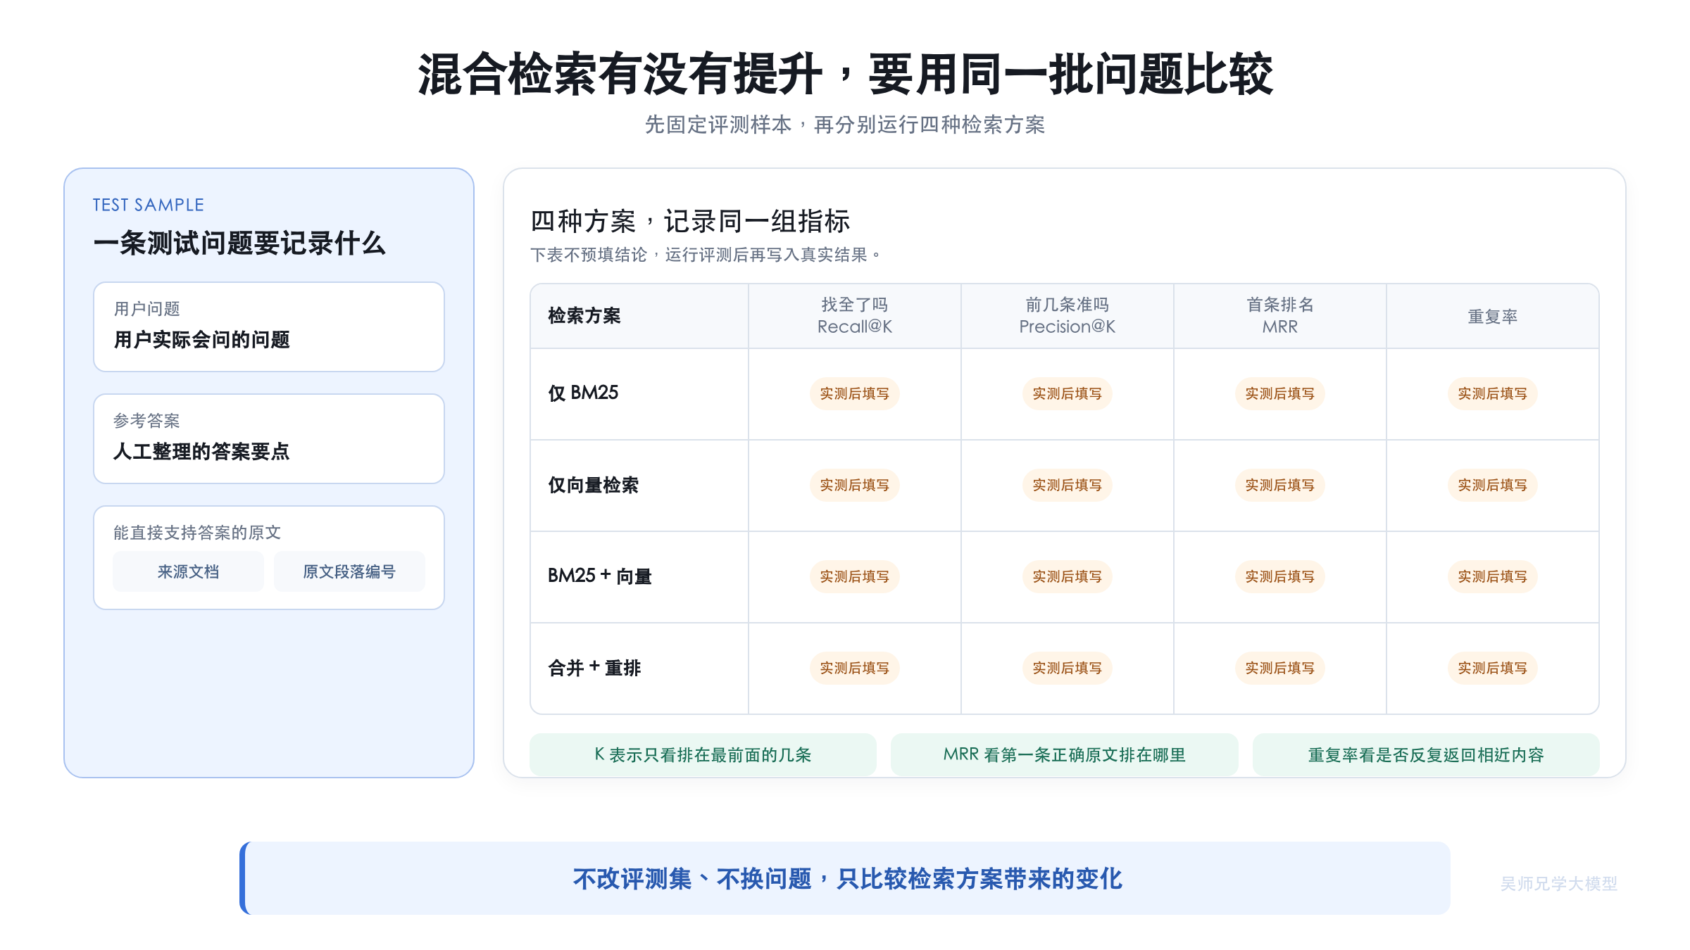1690x950 pixels.
Task: Select the 仅向量检索 row label
Action: click(593, 485)
